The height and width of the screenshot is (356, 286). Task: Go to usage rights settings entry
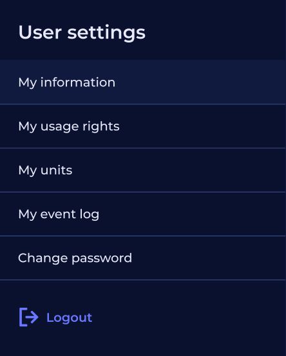[143, 126]
